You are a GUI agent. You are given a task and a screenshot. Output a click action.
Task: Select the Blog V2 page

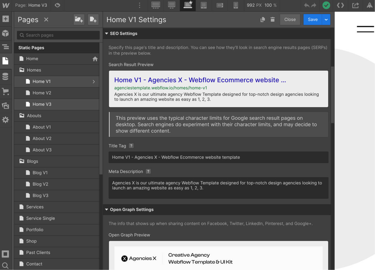pyautogui.click(x=57, y=184)
